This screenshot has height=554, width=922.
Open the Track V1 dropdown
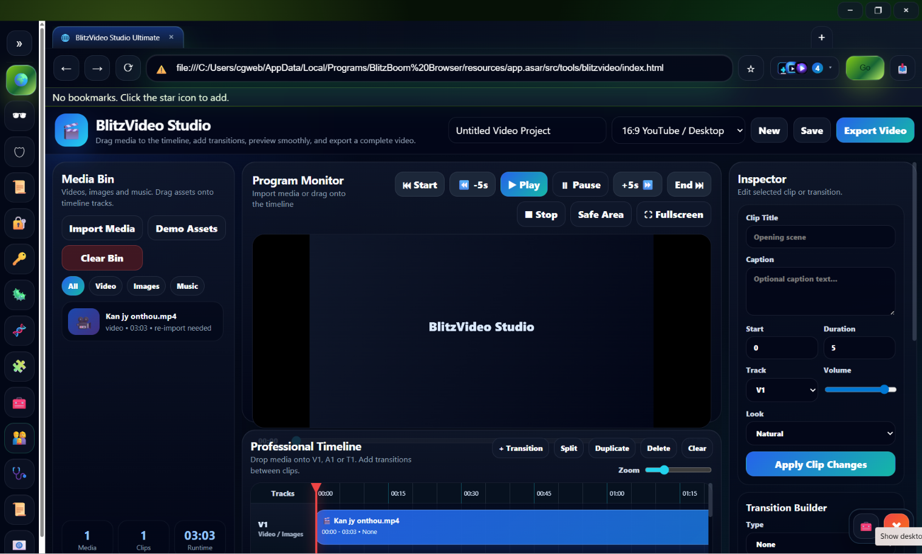[x=782, y=390]
